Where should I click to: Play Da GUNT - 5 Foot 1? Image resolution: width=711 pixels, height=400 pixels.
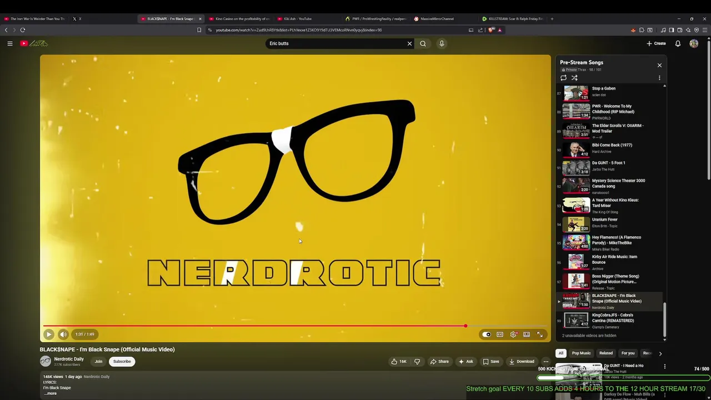click(x=609, y=167)
